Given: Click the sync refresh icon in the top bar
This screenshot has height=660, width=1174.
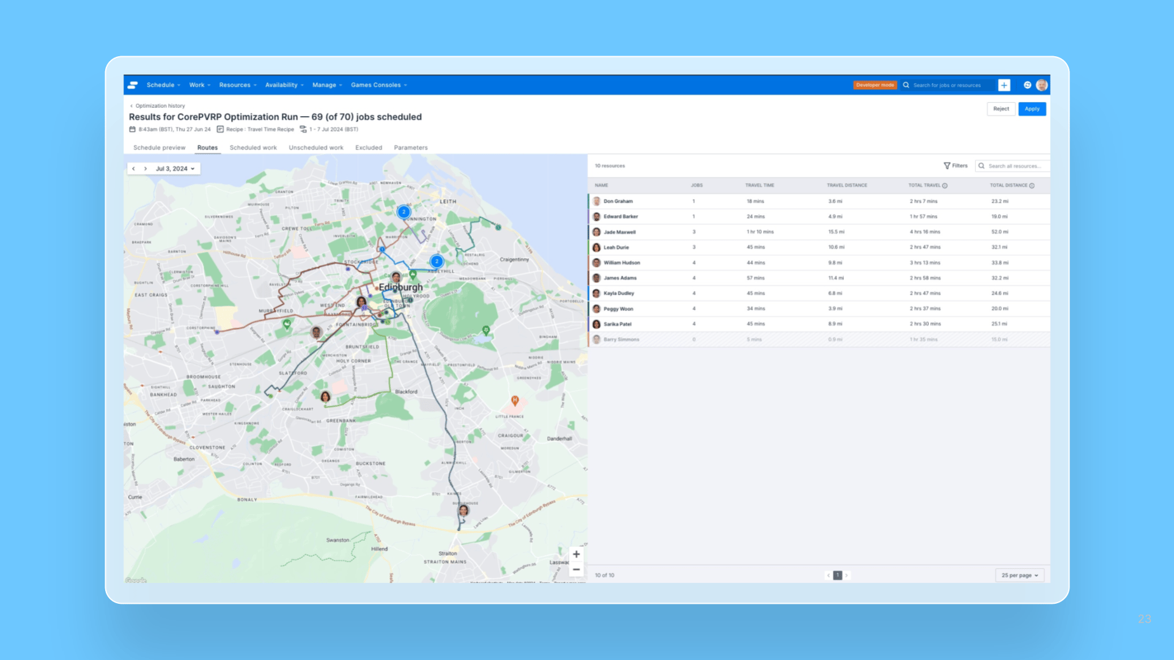Looking at the screenshot, I should click(1027, 85).
